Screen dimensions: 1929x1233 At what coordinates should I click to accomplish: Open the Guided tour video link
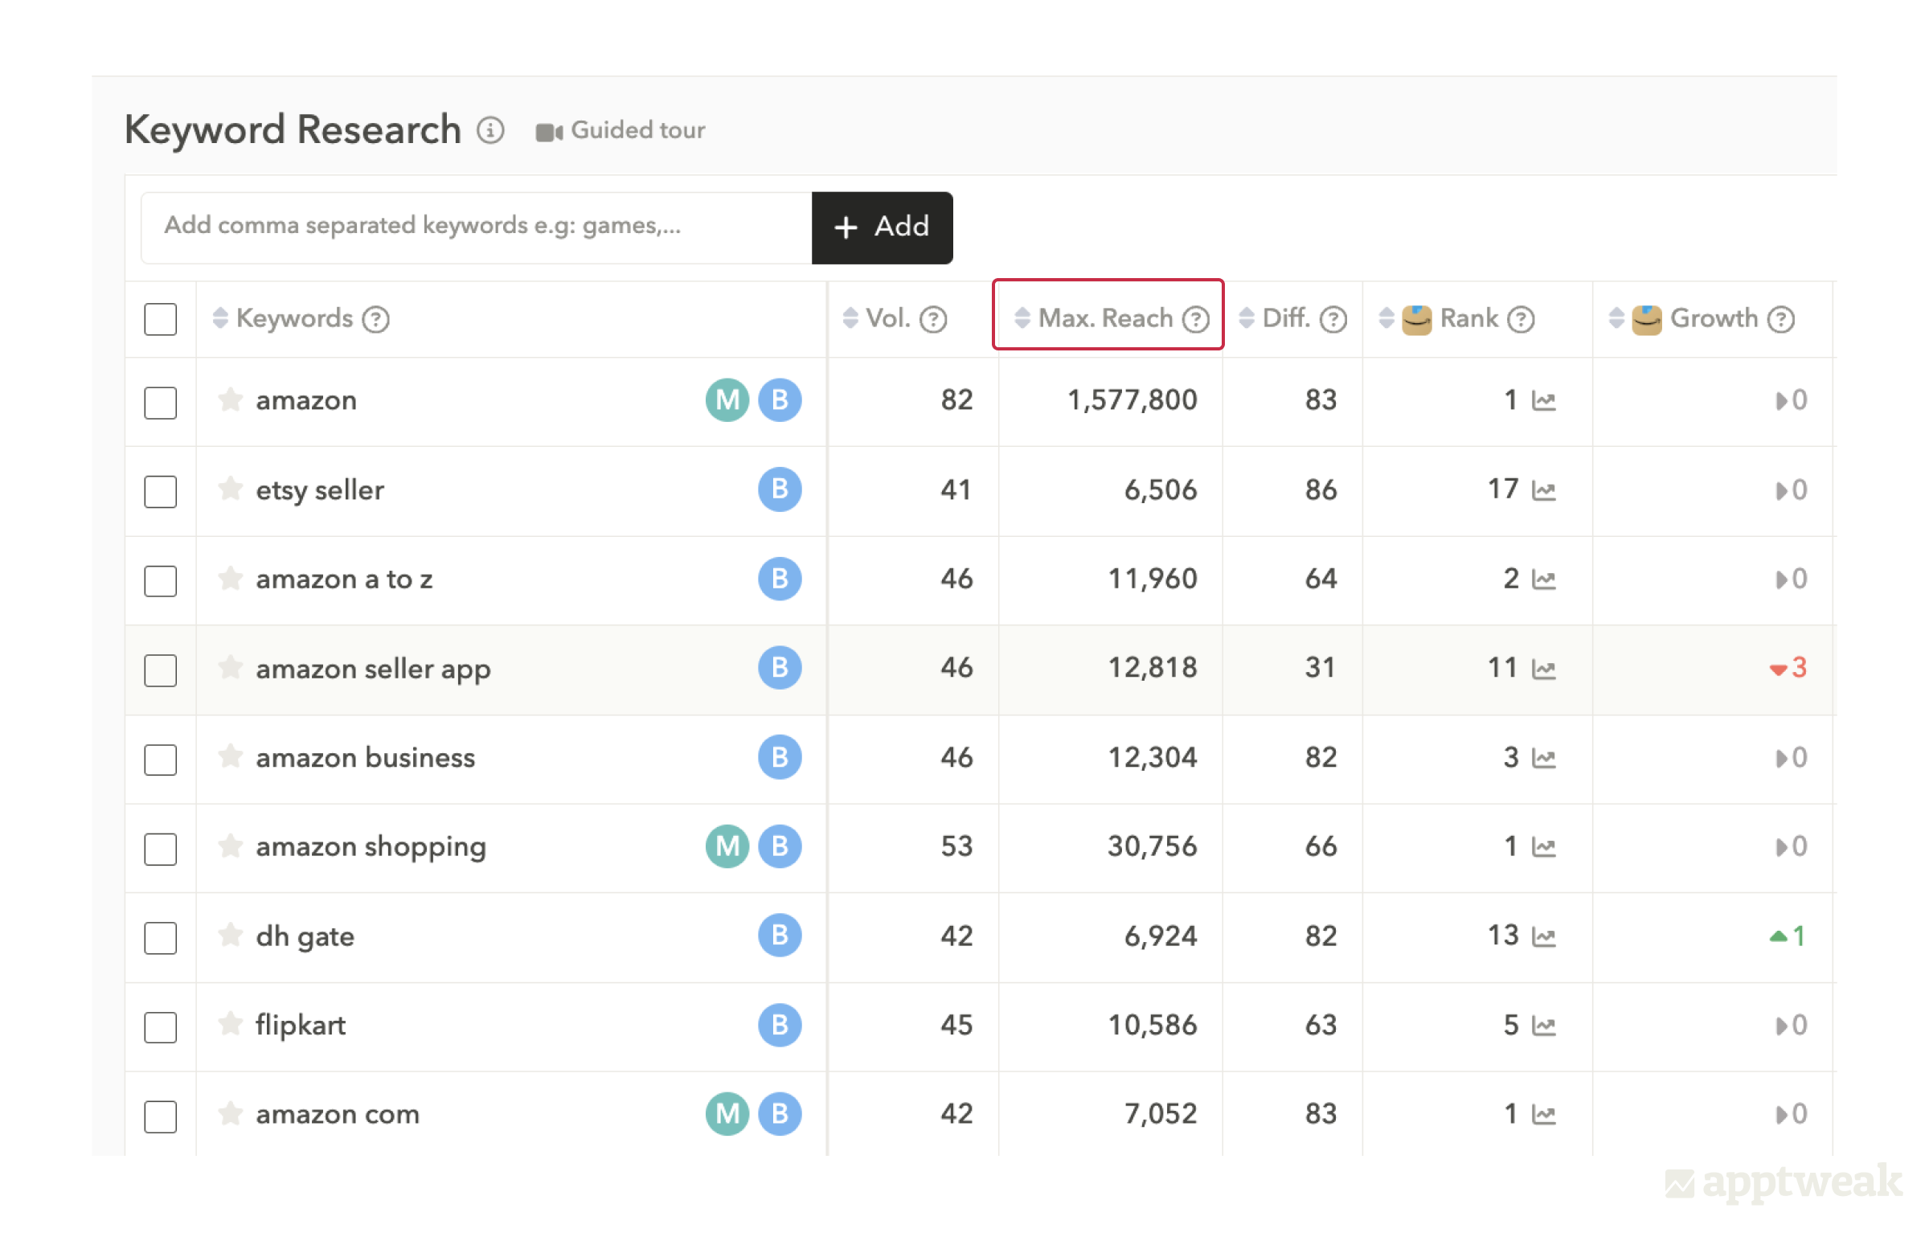(x=620, y=130)
